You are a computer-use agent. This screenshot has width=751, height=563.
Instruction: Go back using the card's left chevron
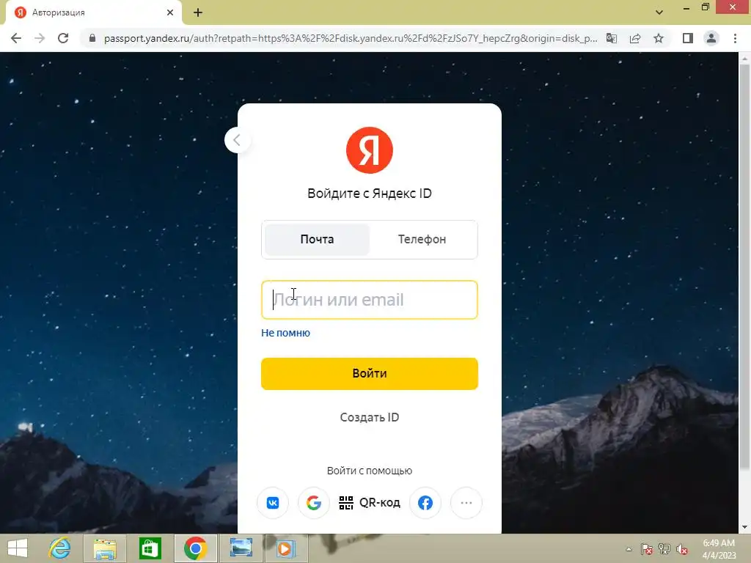point(237,140)
